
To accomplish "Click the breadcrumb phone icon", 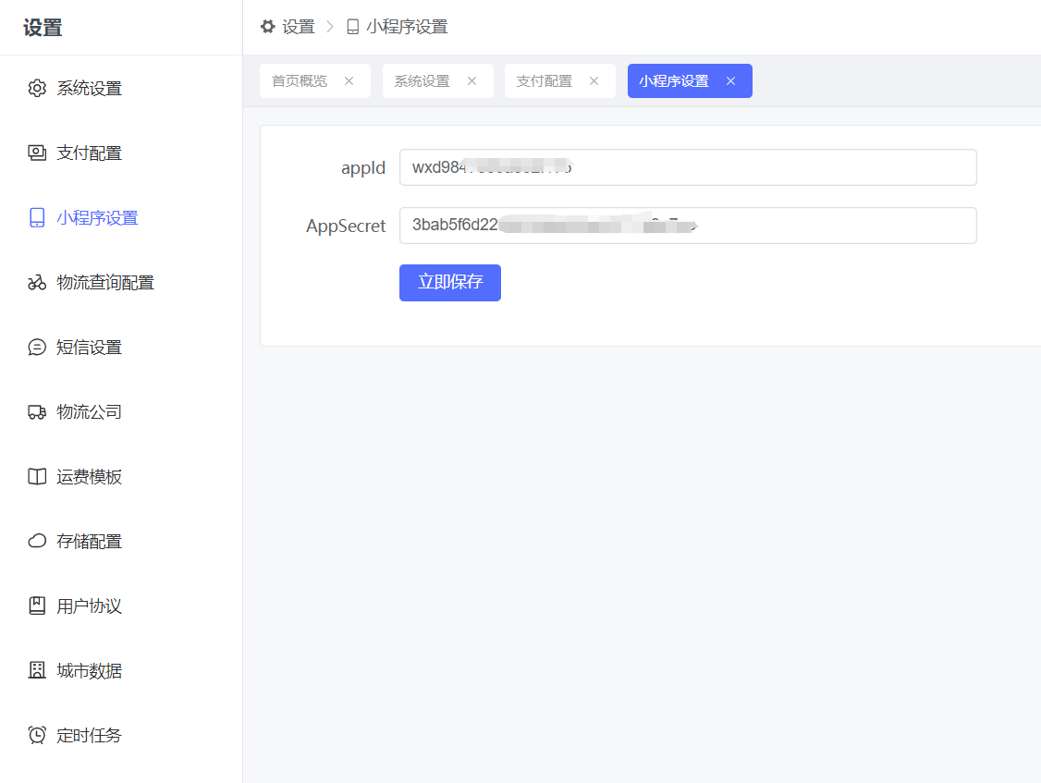I will click(x=353, y=27).
